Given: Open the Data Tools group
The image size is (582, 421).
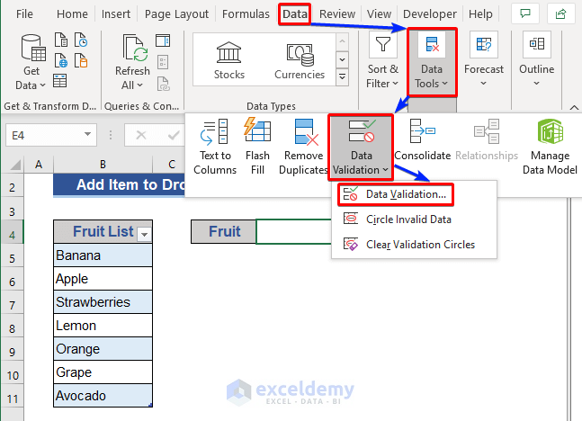Looking at the screenshot, I should pyautogui.click(x=432, y=62).
